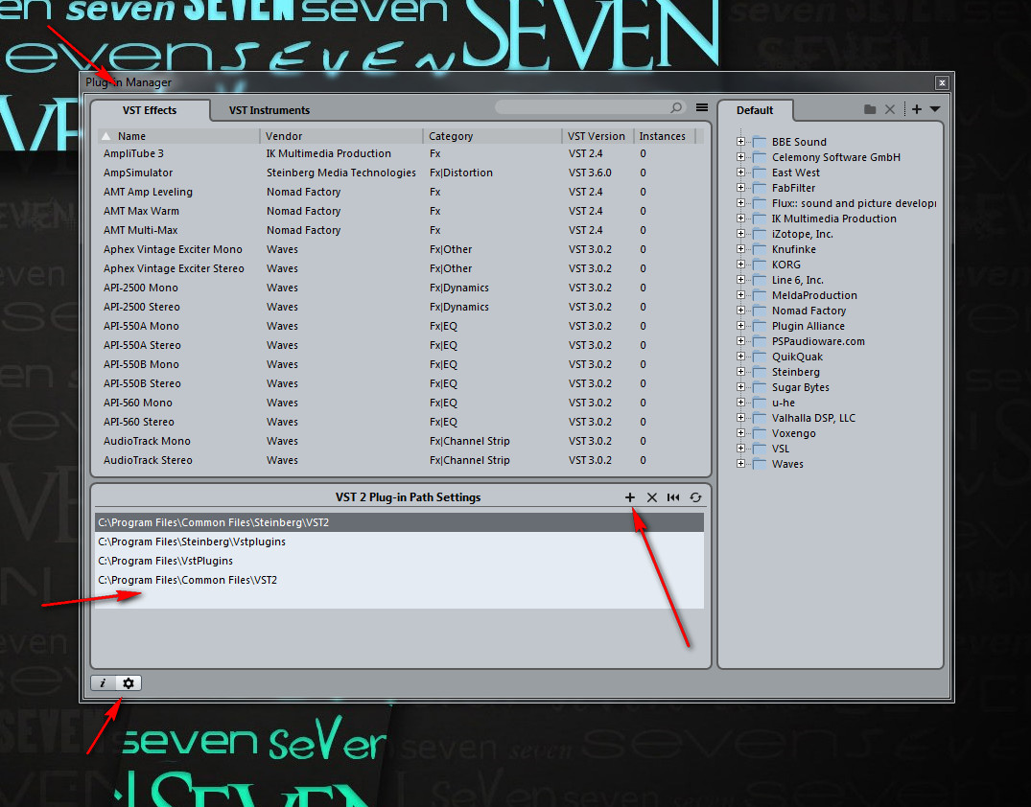Viewport: 1031px width, 807px height.
Task: Select PSPaudioware.com folder icon
Action: [x=760, y=341]
